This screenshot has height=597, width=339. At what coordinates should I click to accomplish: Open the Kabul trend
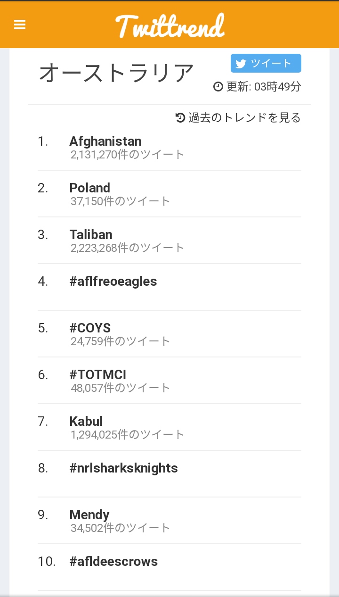coord(86,421)
